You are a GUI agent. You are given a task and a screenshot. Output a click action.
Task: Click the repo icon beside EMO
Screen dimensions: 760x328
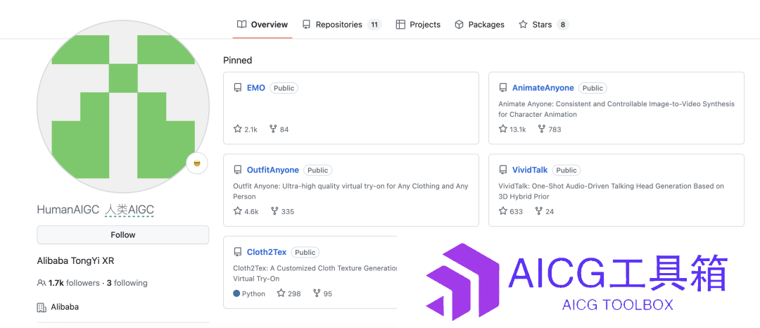click(238, 88)
